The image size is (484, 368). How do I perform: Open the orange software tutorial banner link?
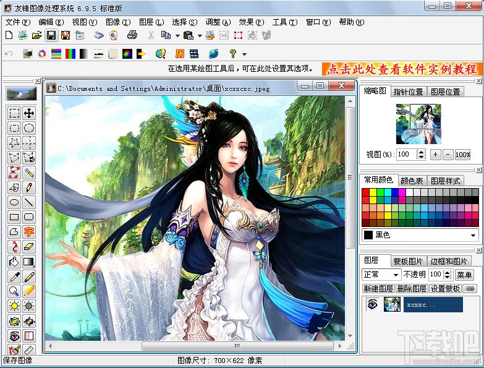pyautogui.click(x=402, y=69)
